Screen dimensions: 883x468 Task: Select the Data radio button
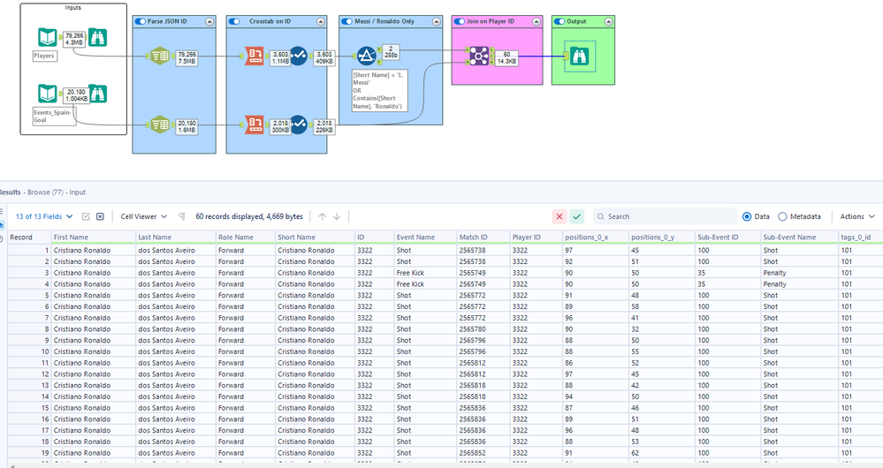point(747,216)
